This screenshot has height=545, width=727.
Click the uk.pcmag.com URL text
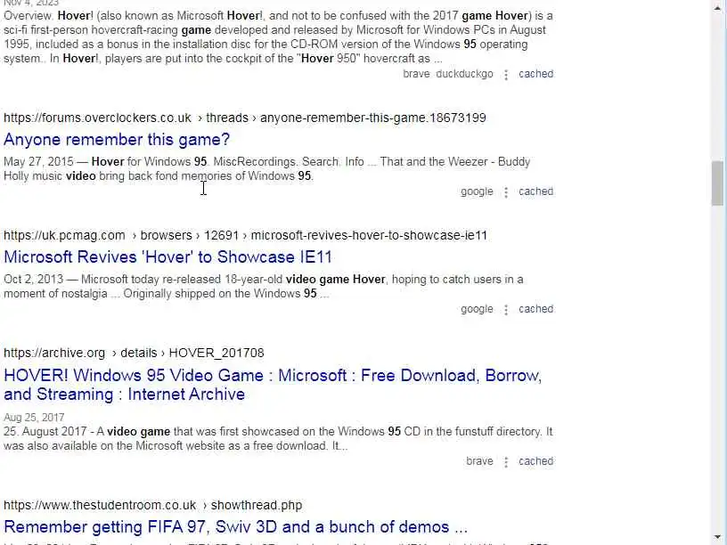pyautogui.click(x=64, y=235)
